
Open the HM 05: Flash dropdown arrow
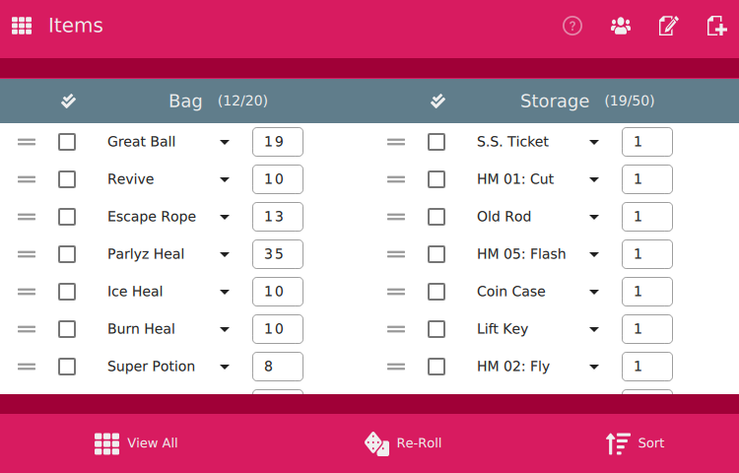(x=594, y=254)
